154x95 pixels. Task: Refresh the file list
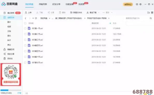pos(36,18)
